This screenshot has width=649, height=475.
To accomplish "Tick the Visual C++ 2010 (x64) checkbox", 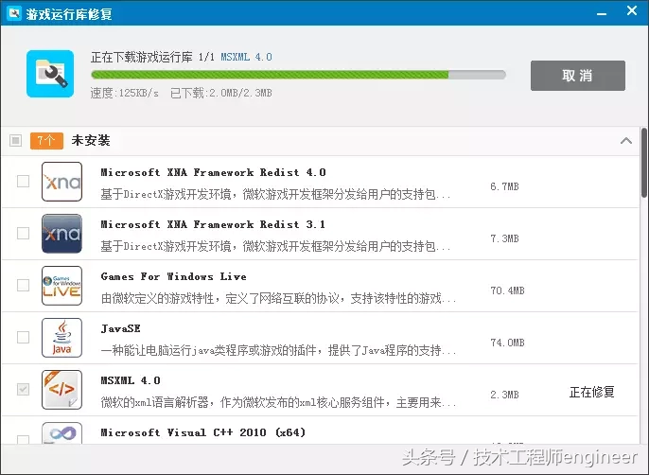I will [x=23, y=439].
